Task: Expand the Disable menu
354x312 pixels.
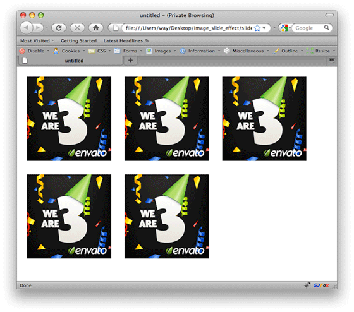Action: (48, 51)
